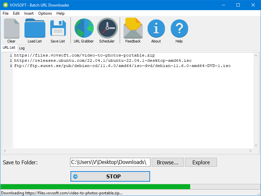Click the green download progress bar
This screenshot has height=196, width=261.
(98, 186)
